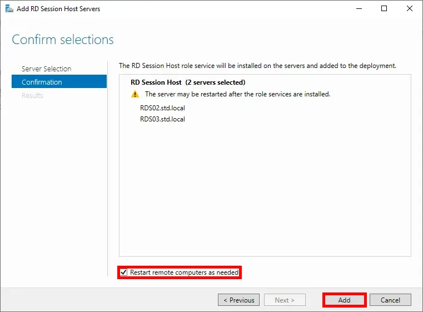Toggle the Restart remote computers as needed checkbox
The width and height of the screenshot is (423, 312).
(x=124, y=272)
